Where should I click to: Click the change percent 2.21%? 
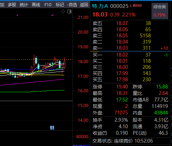coord(129,15)
